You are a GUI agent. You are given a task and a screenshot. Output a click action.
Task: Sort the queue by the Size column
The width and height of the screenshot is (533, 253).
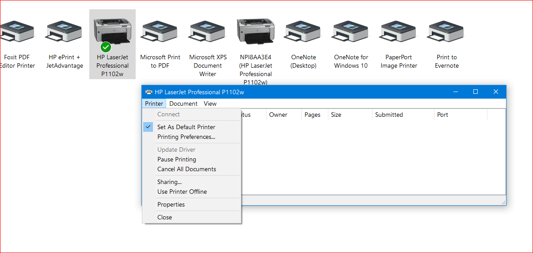coord(350,115)
